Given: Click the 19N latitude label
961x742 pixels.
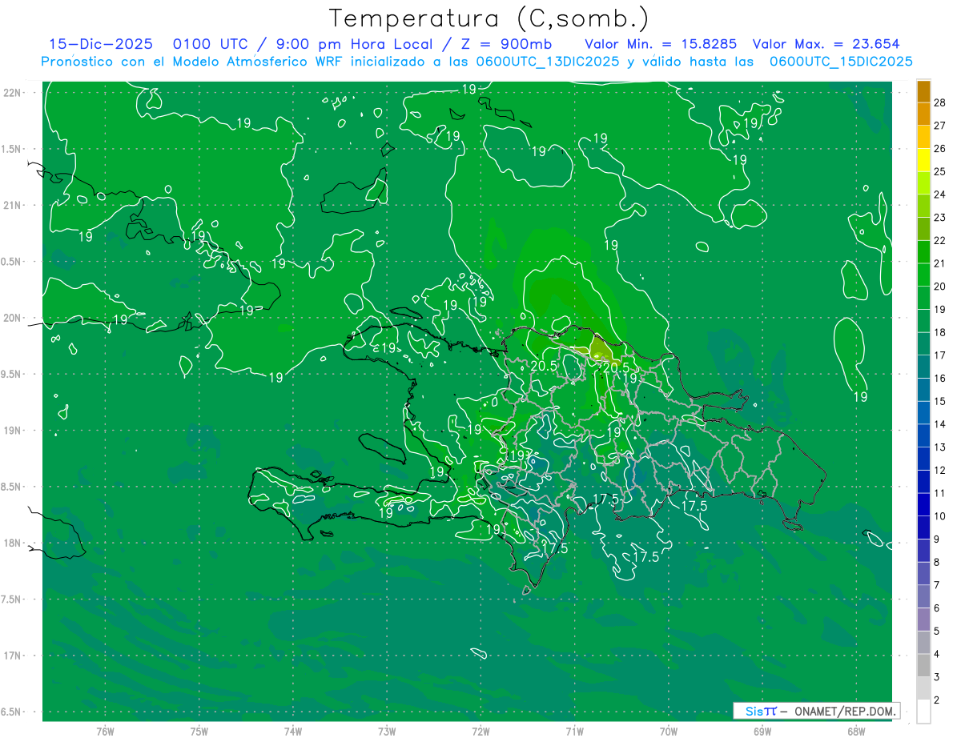Looking at the screenshot, I should click(14, 431).
